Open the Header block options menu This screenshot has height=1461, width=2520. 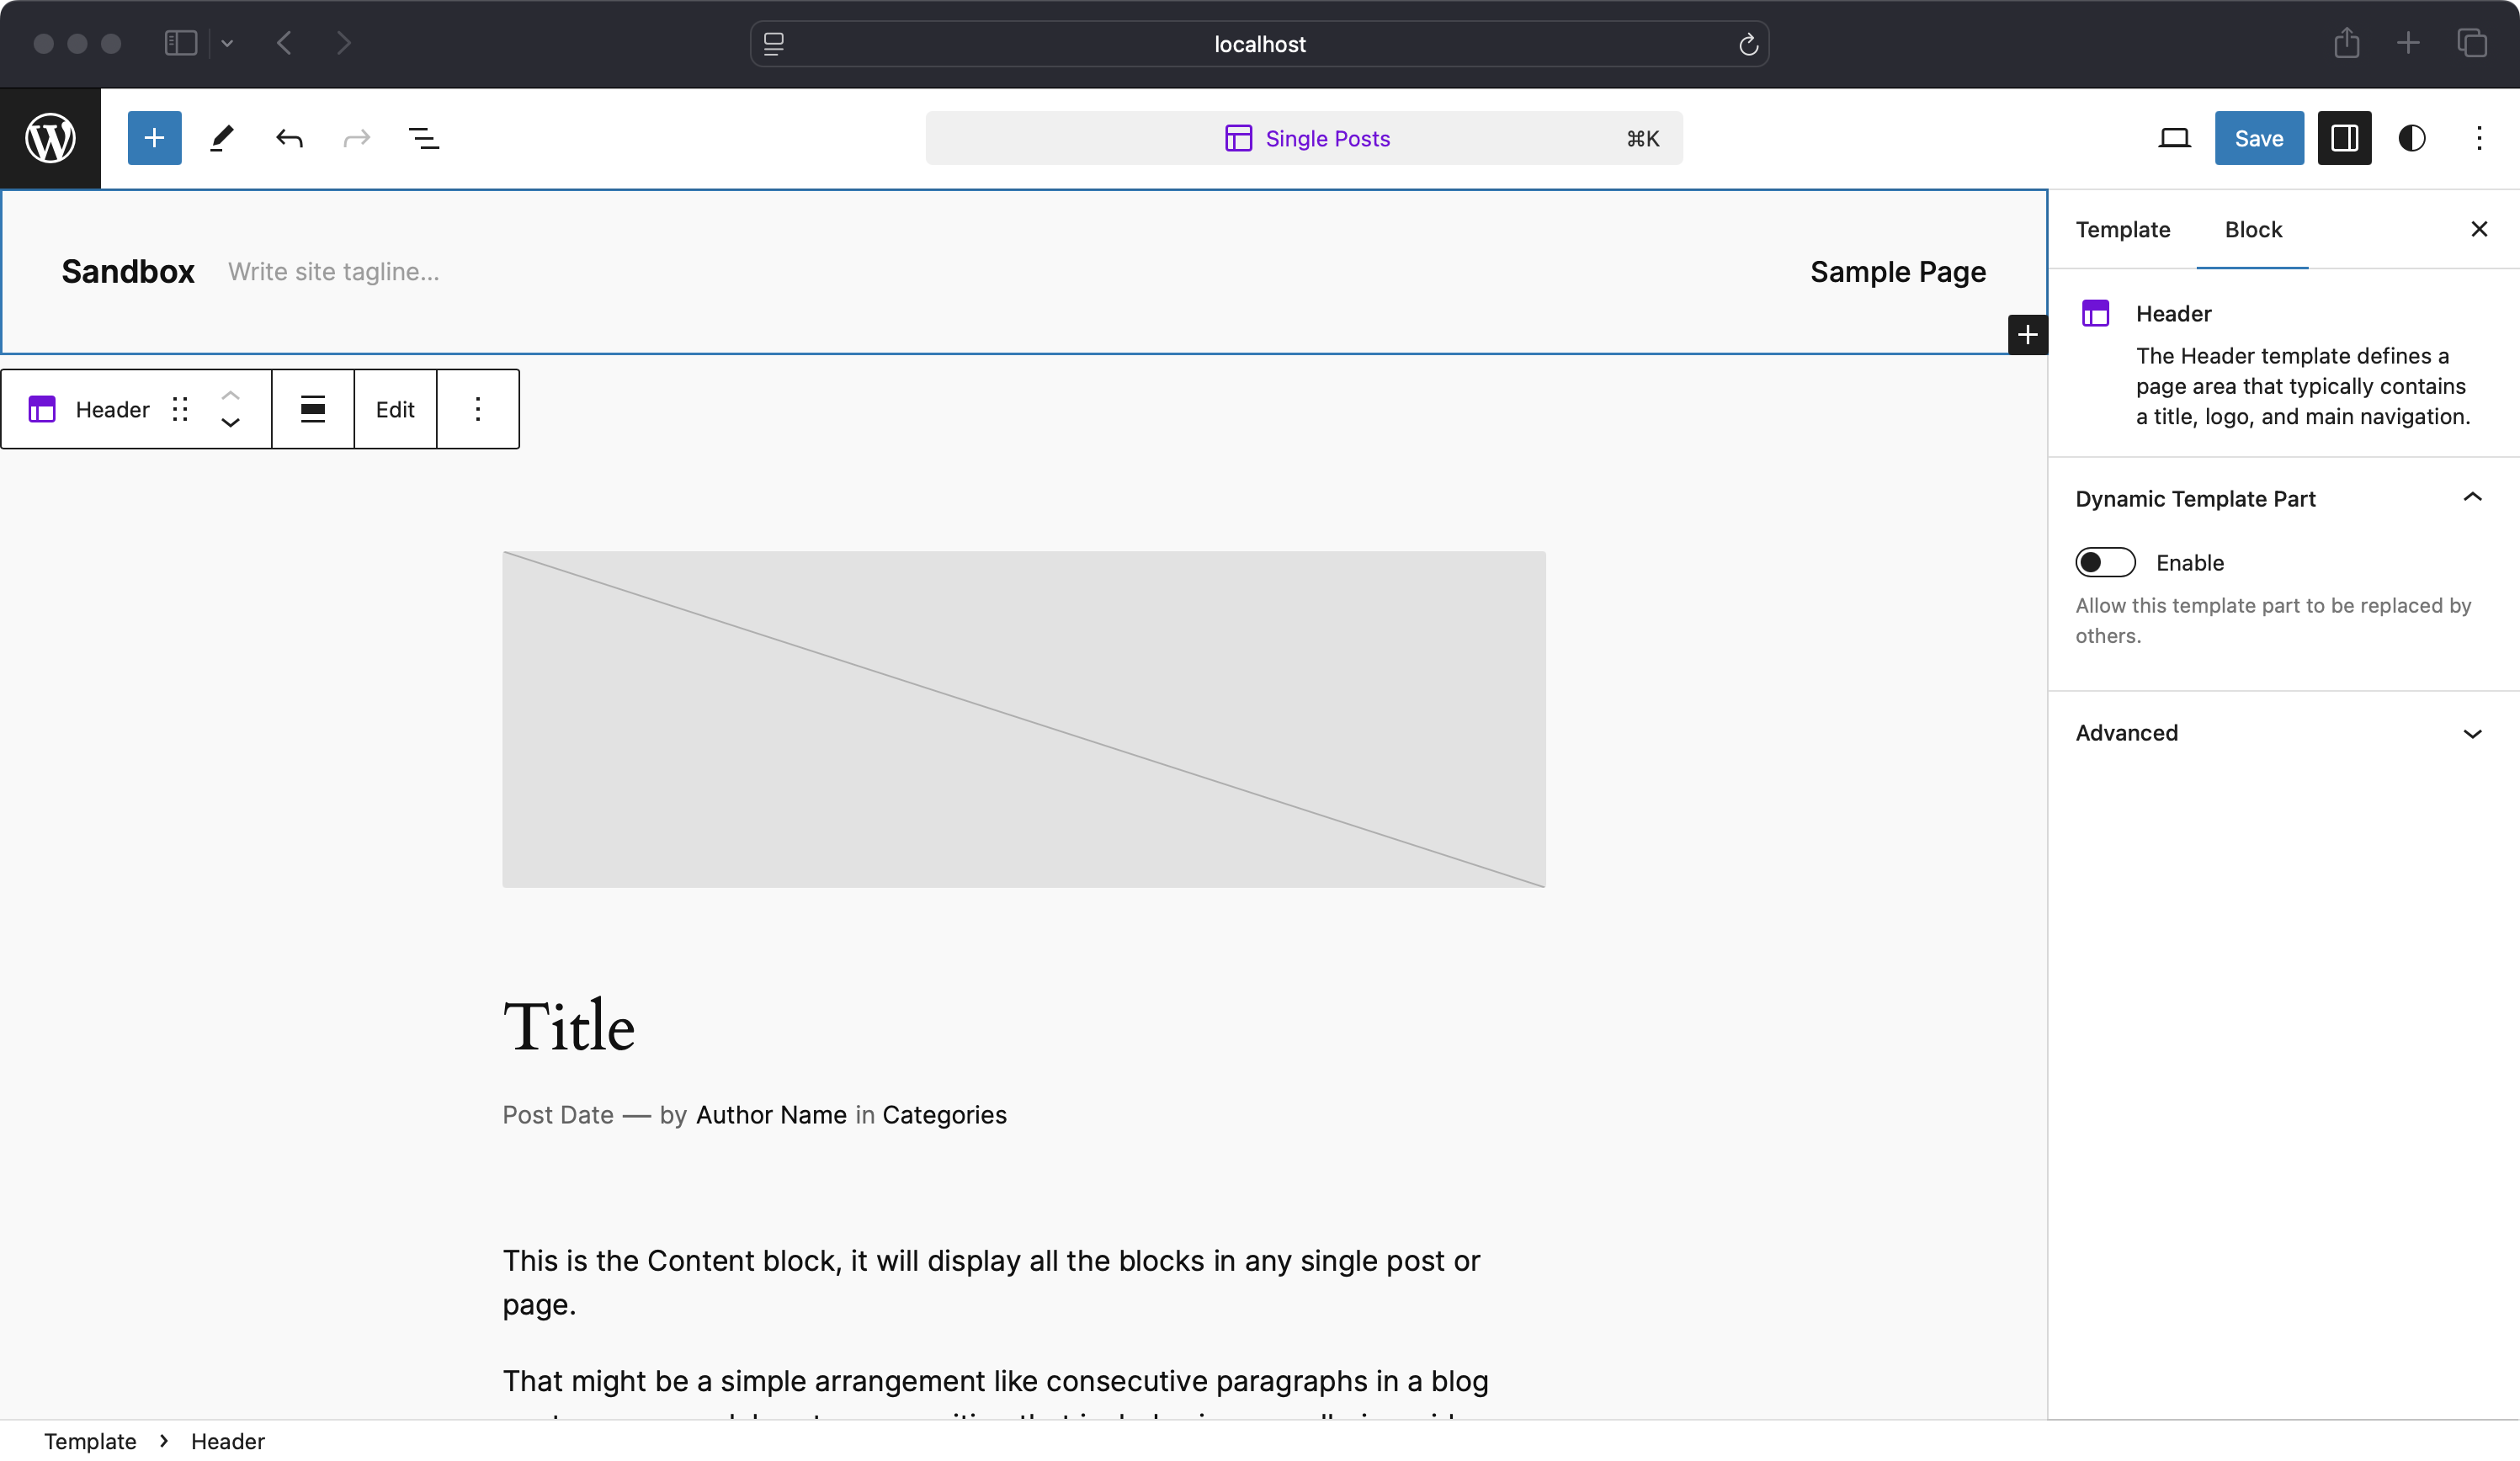(478, 409)
